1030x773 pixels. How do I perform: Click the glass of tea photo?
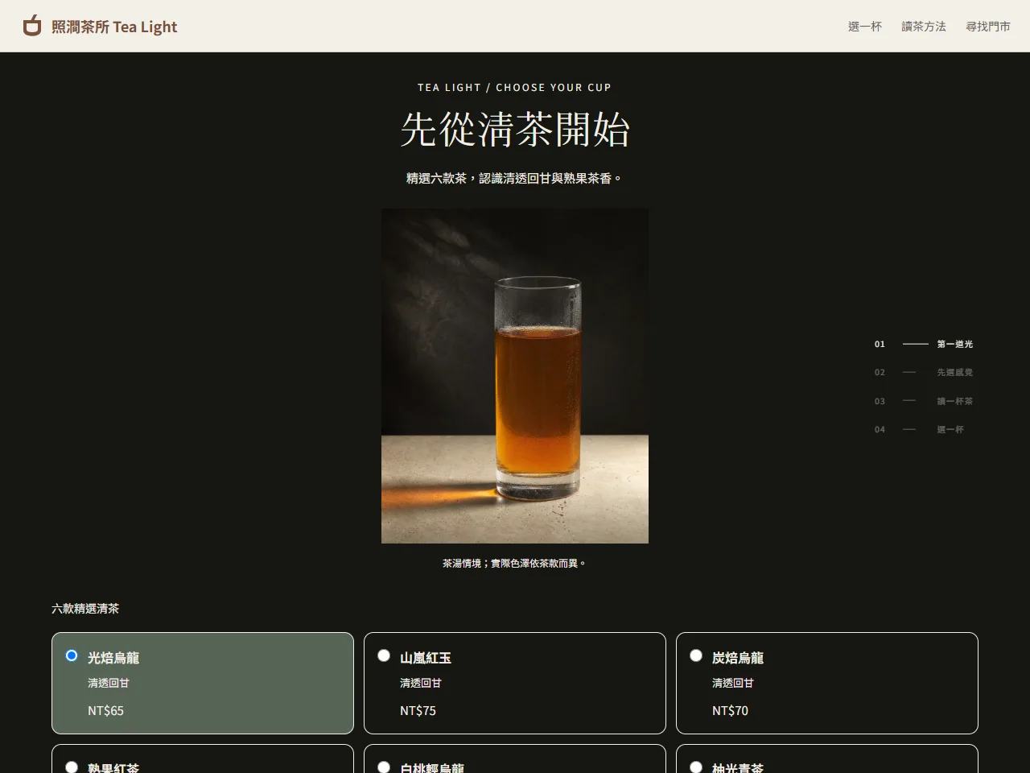pyautogui.click(x=515, y=376)
